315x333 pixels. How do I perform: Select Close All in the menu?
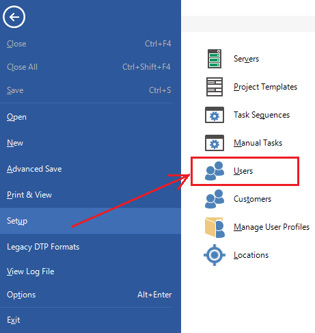pyautogui.click(x=90, y=67)
